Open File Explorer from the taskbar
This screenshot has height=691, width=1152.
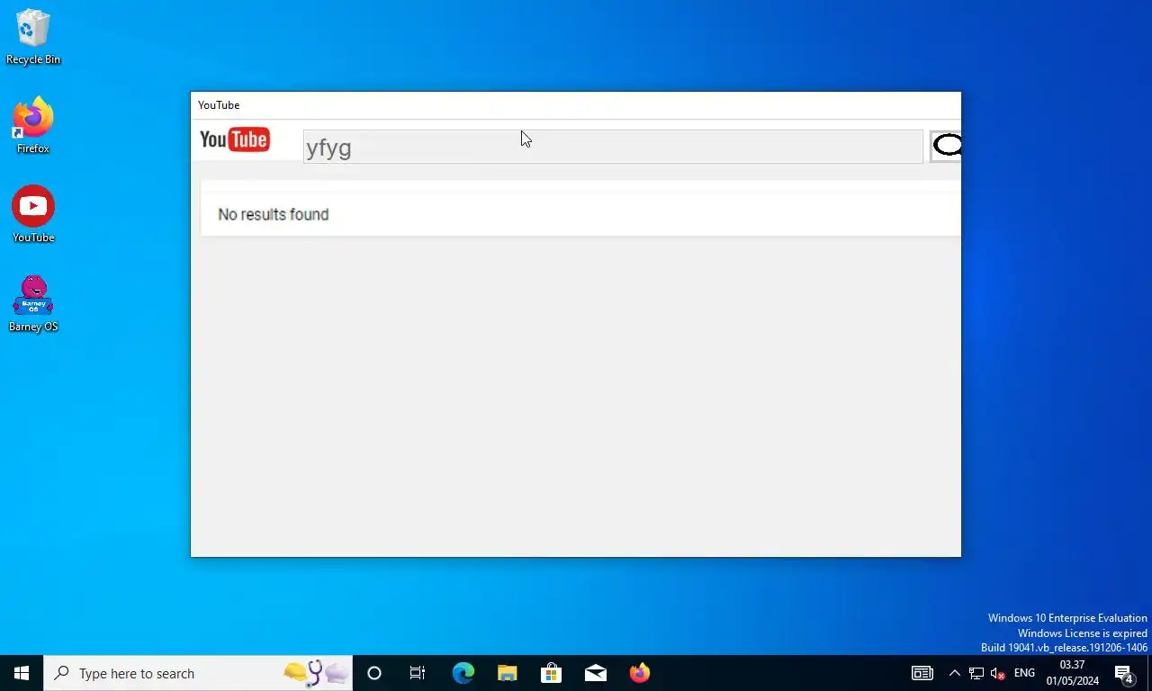(507, 673)
